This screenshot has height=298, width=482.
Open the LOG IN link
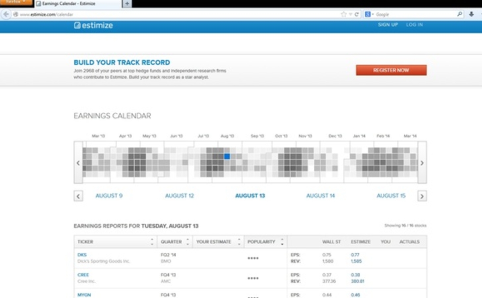click(x=414, y=25)
